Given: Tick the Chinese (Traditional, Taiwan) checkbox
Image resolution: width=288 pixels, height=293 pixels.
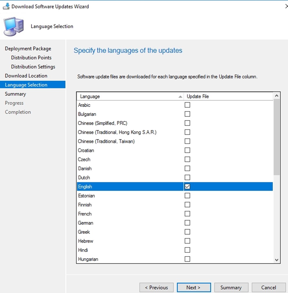Looking at the screenshot, I should [187, 141].
